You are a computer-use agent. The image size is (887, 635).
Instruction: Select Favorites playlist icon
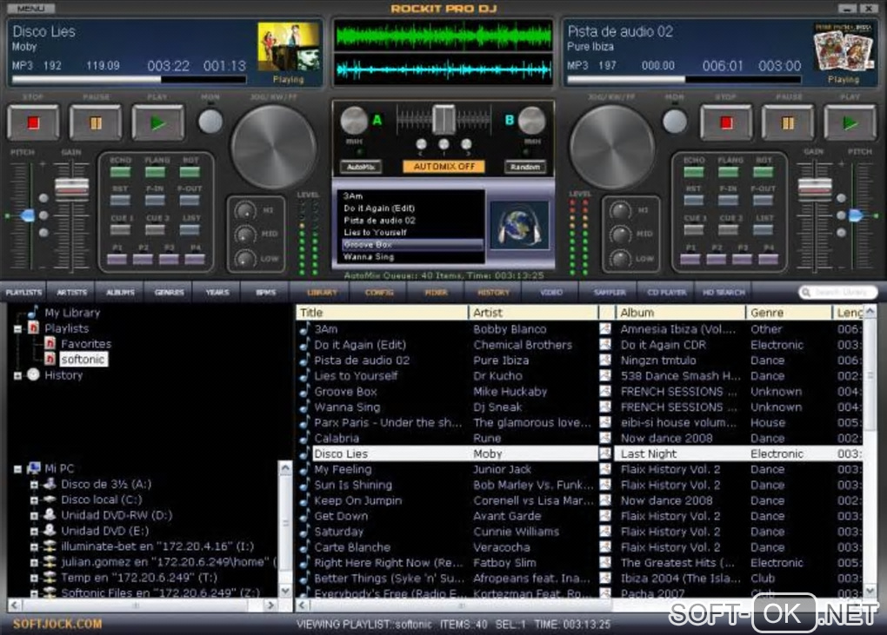50,343
